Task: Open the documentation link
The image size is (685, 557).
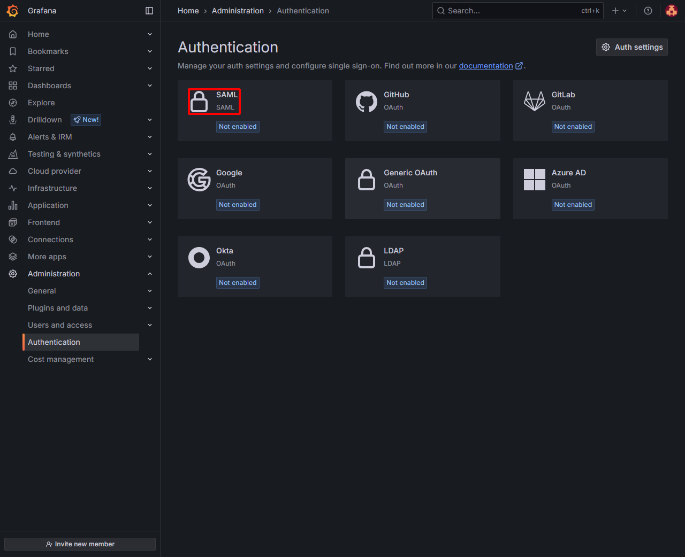Action: click(x=486, y=66)
